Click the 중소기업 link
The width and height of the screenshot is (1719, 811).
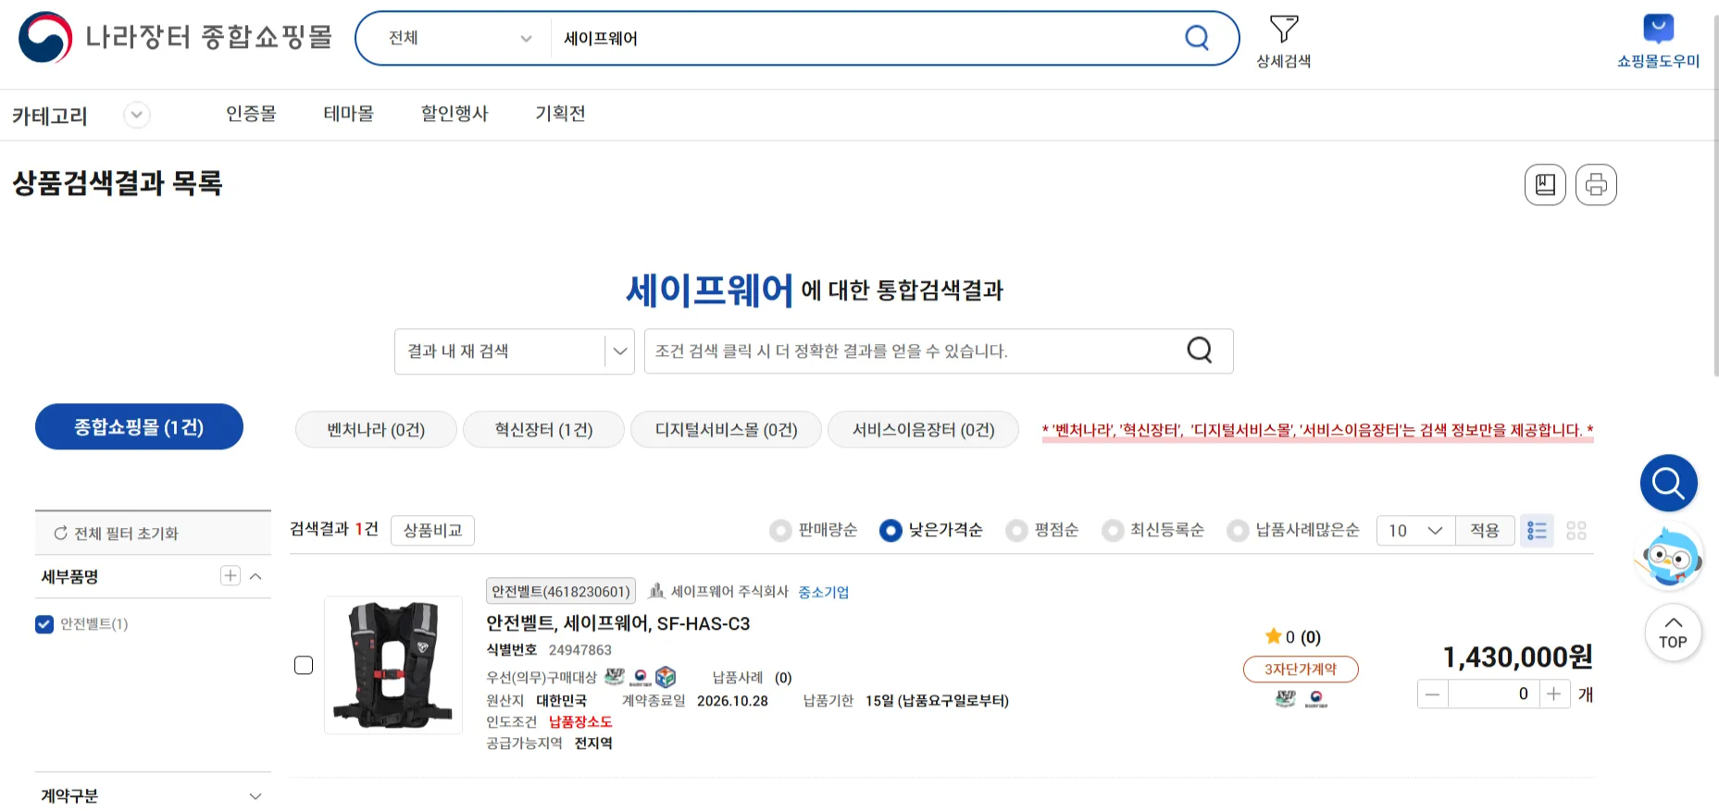(x=824, y=592)
